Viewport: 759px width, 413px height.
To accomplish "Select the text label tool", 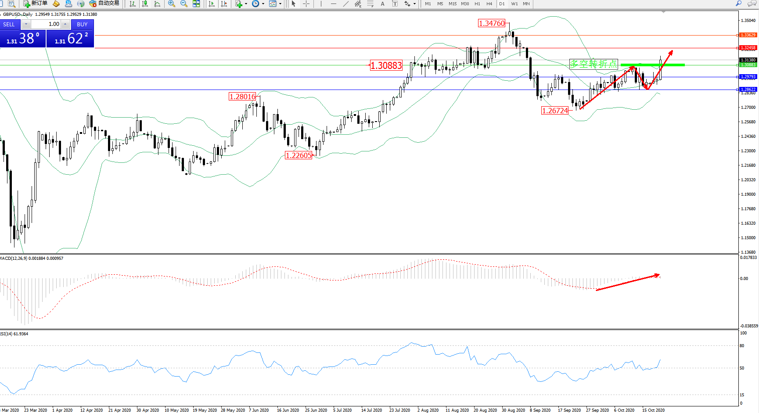I will point(395,4).
